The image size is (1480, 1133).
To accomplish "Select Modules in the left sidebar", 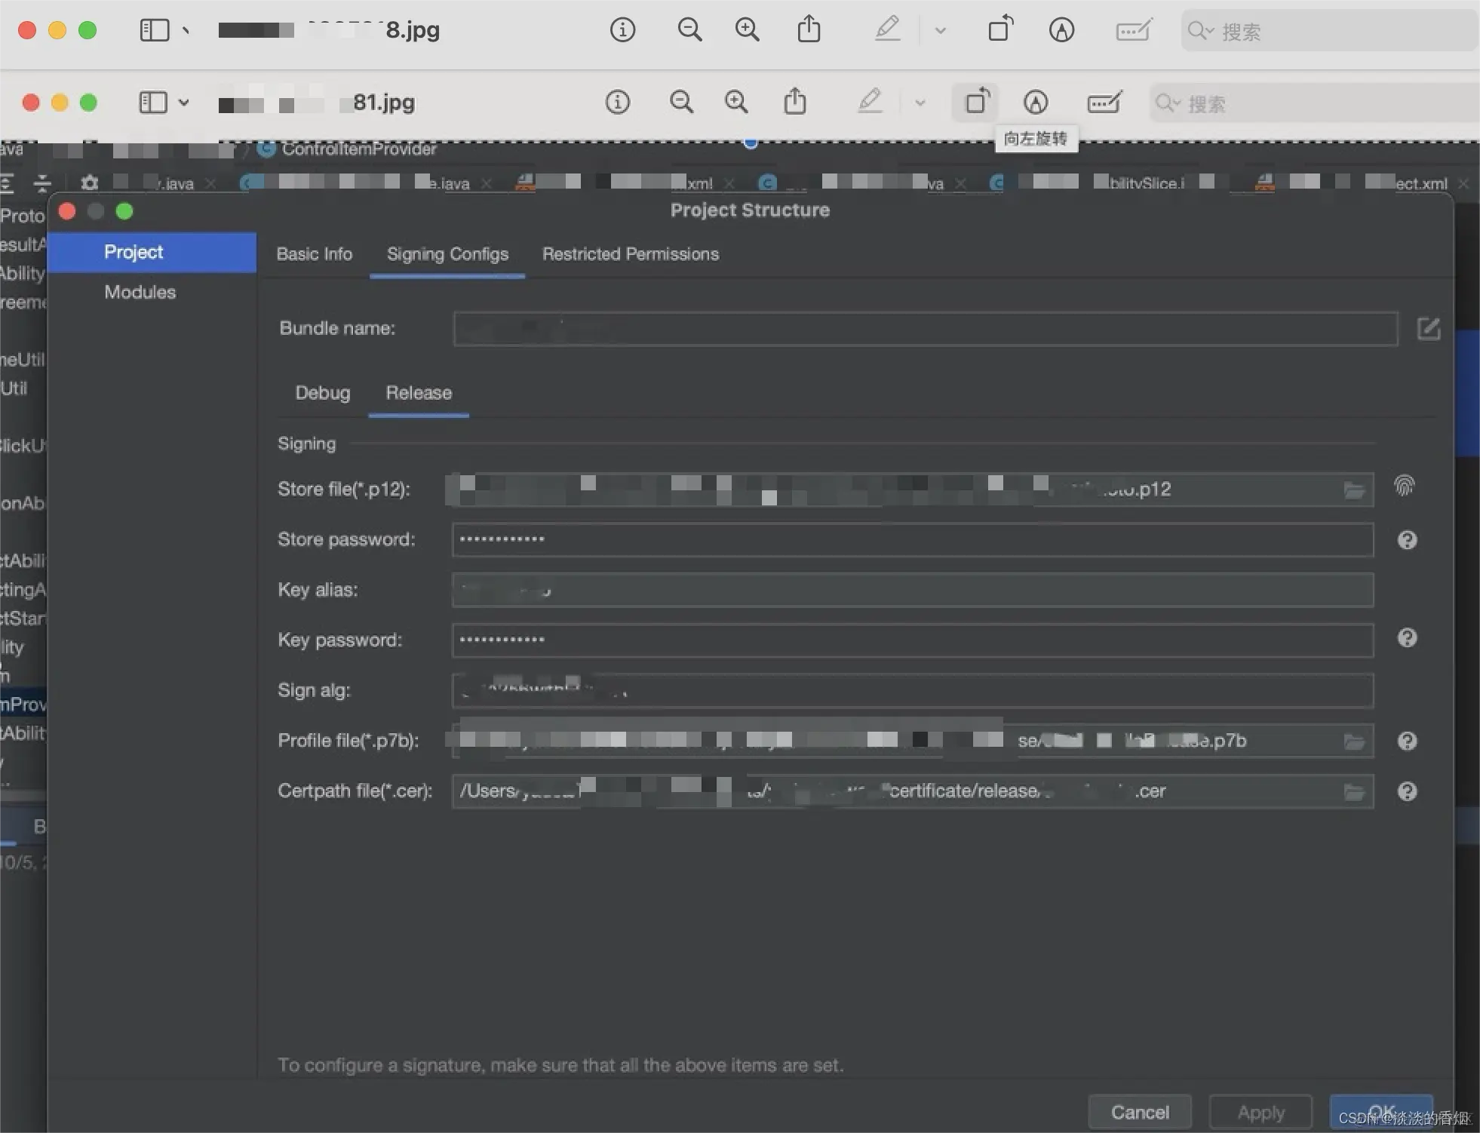I will (x=140, y=292).
